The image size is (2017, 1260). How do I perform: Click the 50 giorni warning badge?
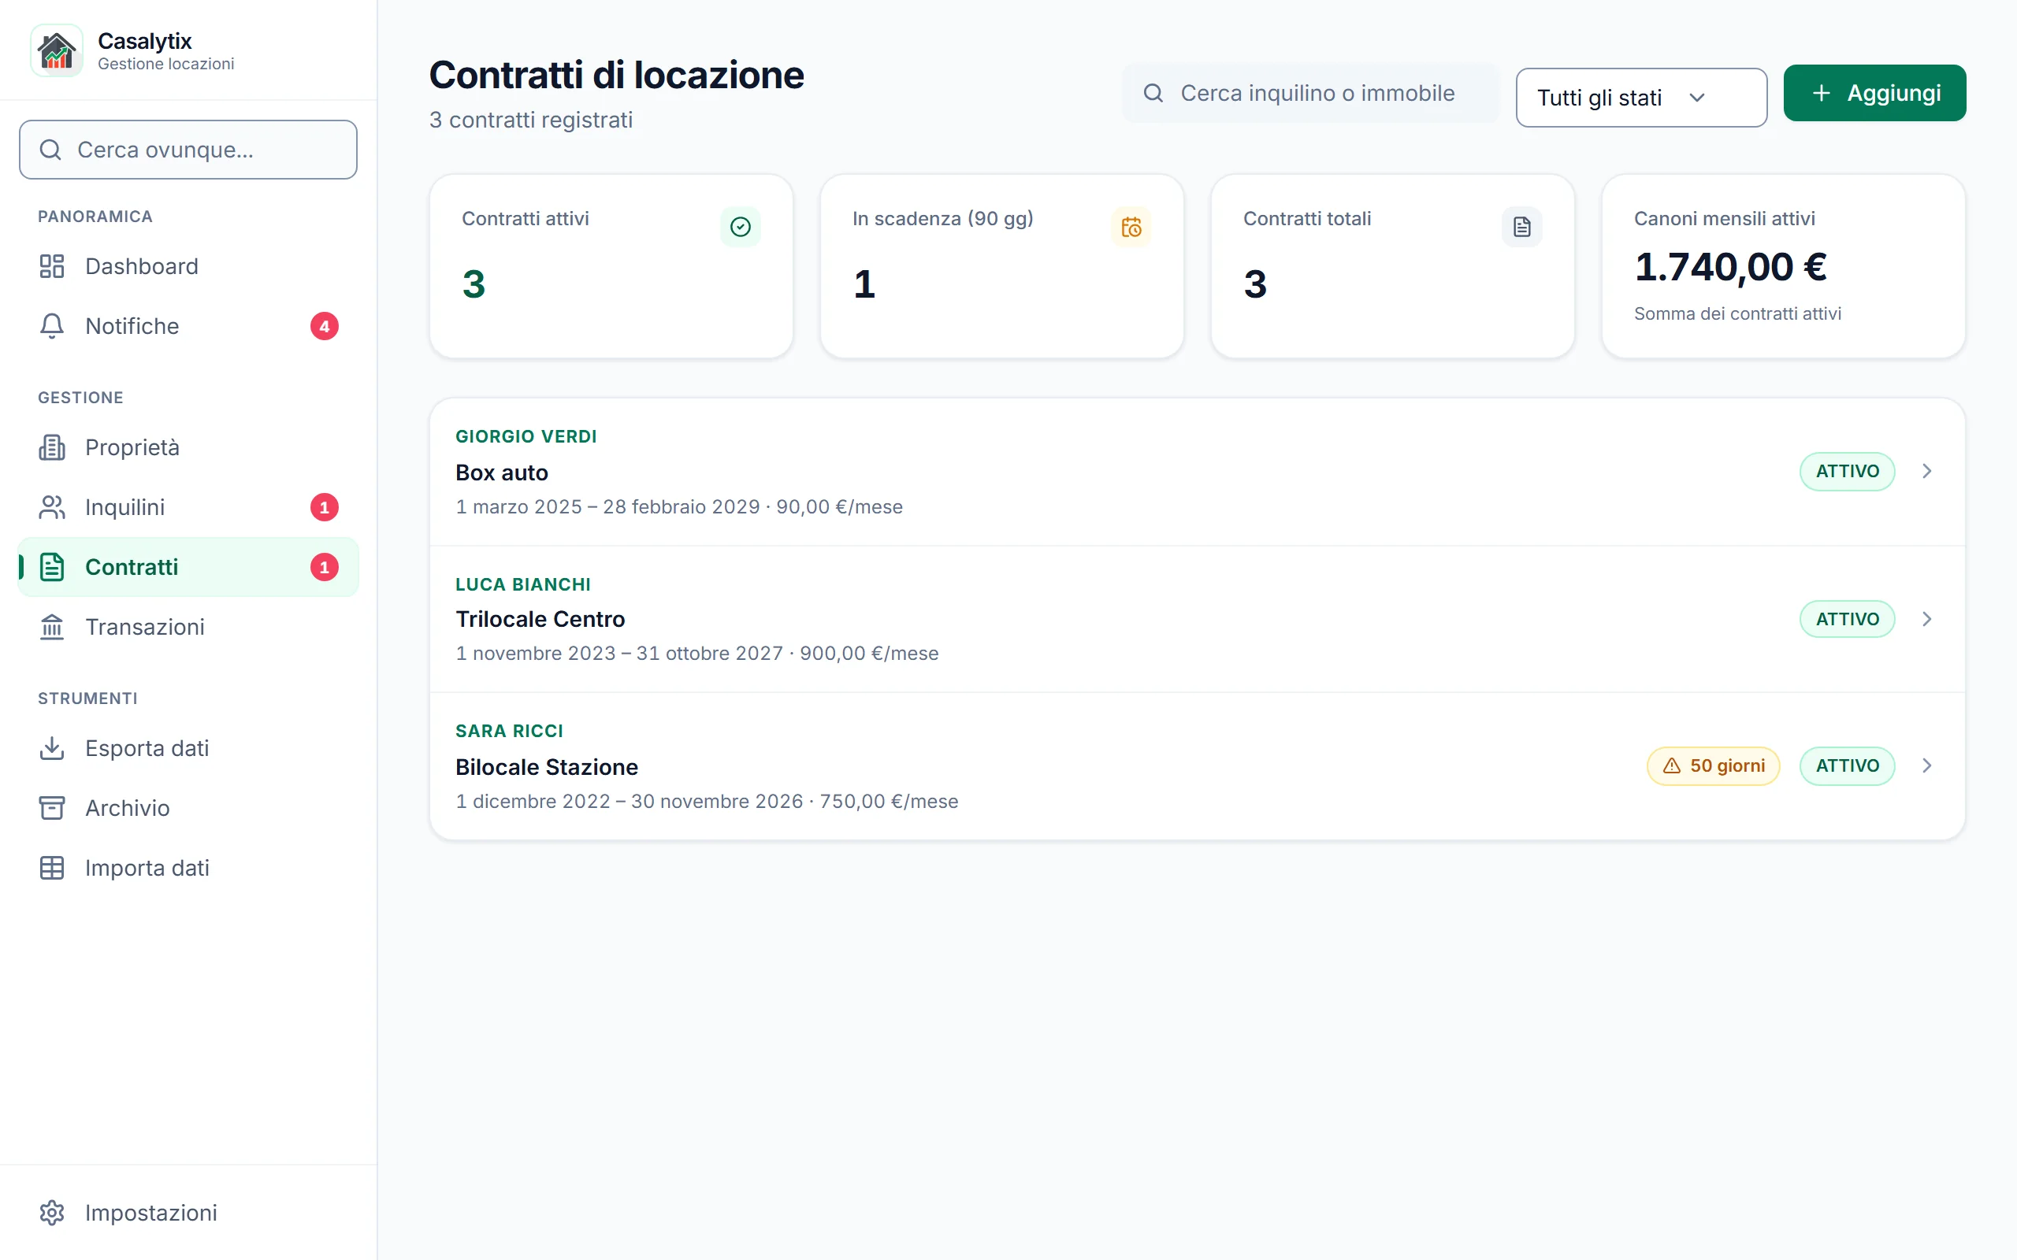click(x=1713, y=765)
